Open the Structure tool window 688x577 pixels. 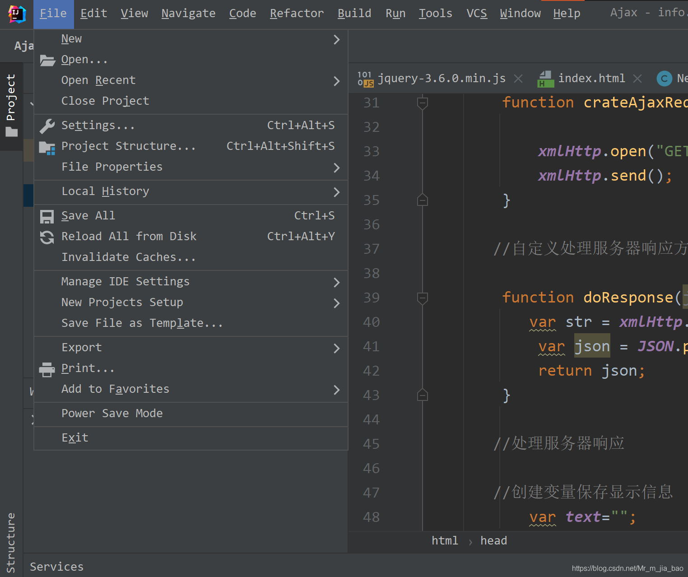[11, 542]
